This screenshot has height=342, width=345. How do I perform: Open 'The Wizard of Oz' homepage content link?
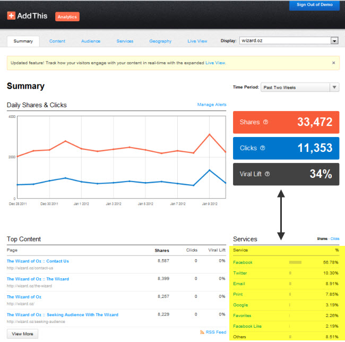coord(24,297)
